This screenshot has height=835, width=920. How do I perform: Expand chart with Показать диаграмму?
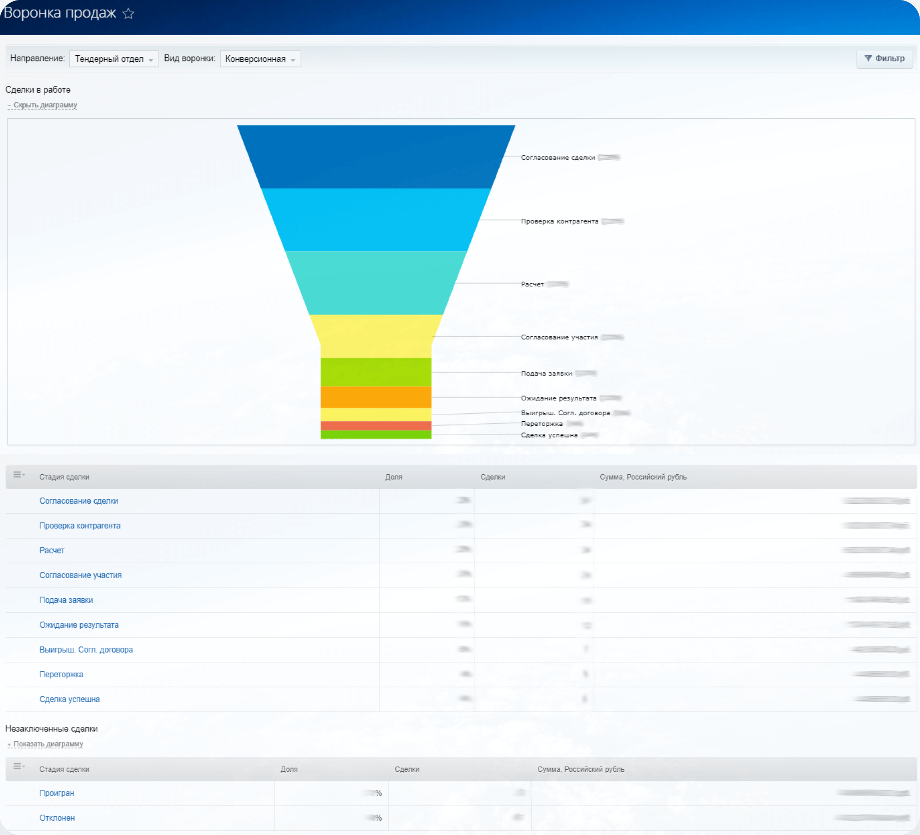point(48,744)
